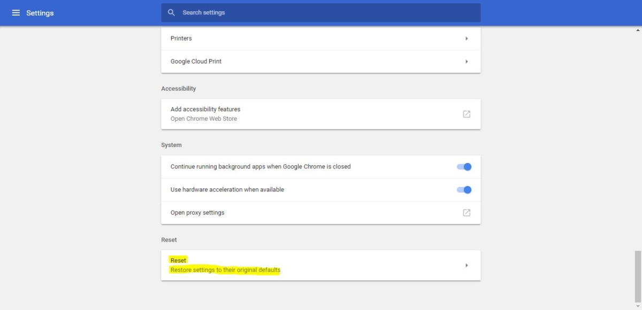The width and height of the screenshot is (642, 310).
Task: Click the Open Chrome Web Store subtitle
Action: pyautogui.click(x=204, y=119)
